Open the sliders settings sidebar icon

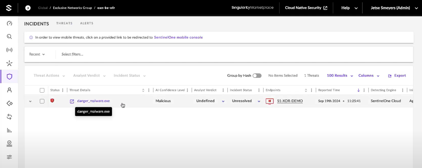point(9,157)
